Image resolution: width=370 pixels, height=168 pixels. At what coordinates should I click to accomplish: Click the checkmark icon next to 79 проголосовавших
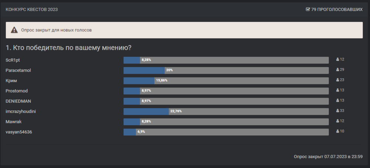click(308, 9)
